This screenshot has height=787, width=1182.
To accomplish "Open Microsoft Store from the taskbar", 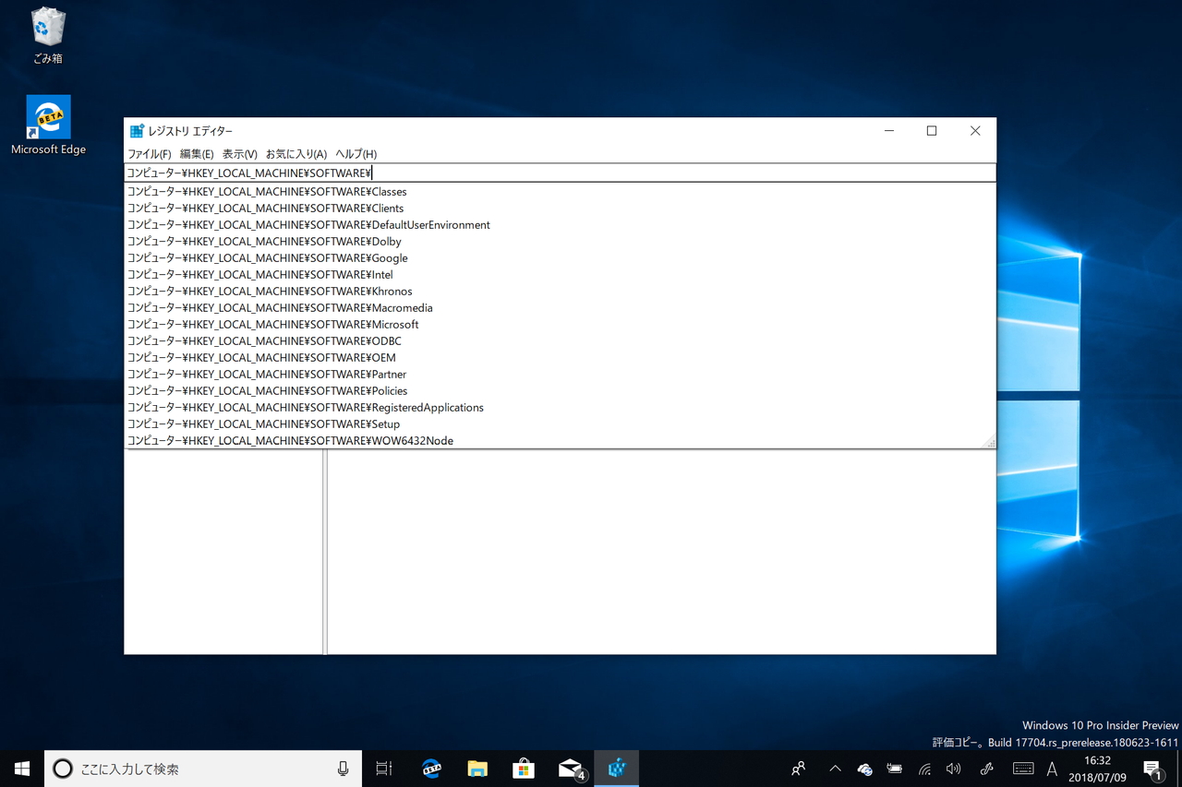I will point(524,769).
